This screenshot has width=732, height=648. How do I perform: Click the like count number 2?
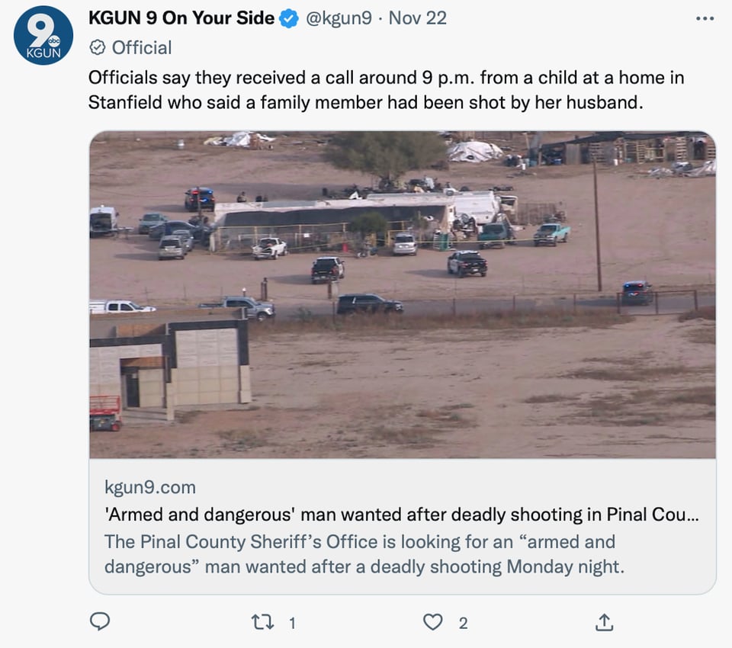pos(463,624)
